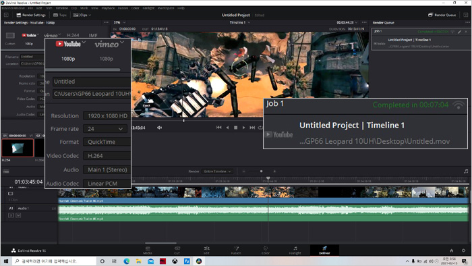Viewport: 472px width, 266px height.
Task: Open the Playback menu
Action: 108,8
